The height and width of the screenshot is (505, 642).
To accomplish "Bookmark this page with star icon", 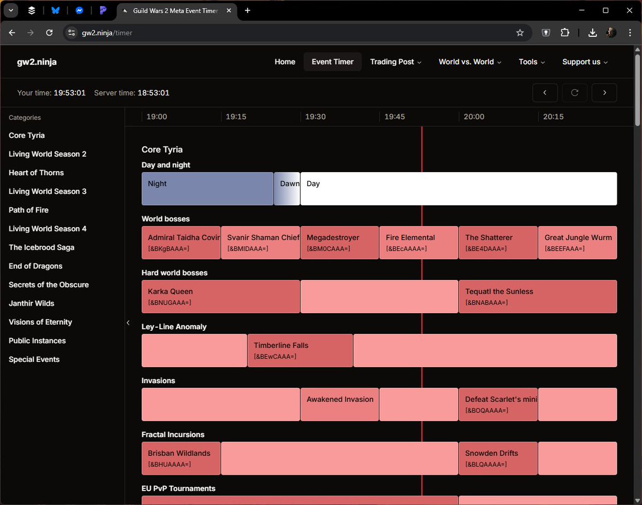I will coord(519,33).
